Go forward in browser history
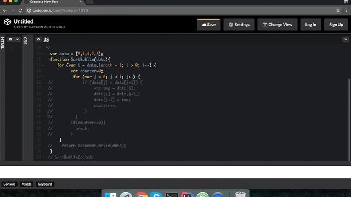Viewport: 351px width, 197px height. pos(12,10)
